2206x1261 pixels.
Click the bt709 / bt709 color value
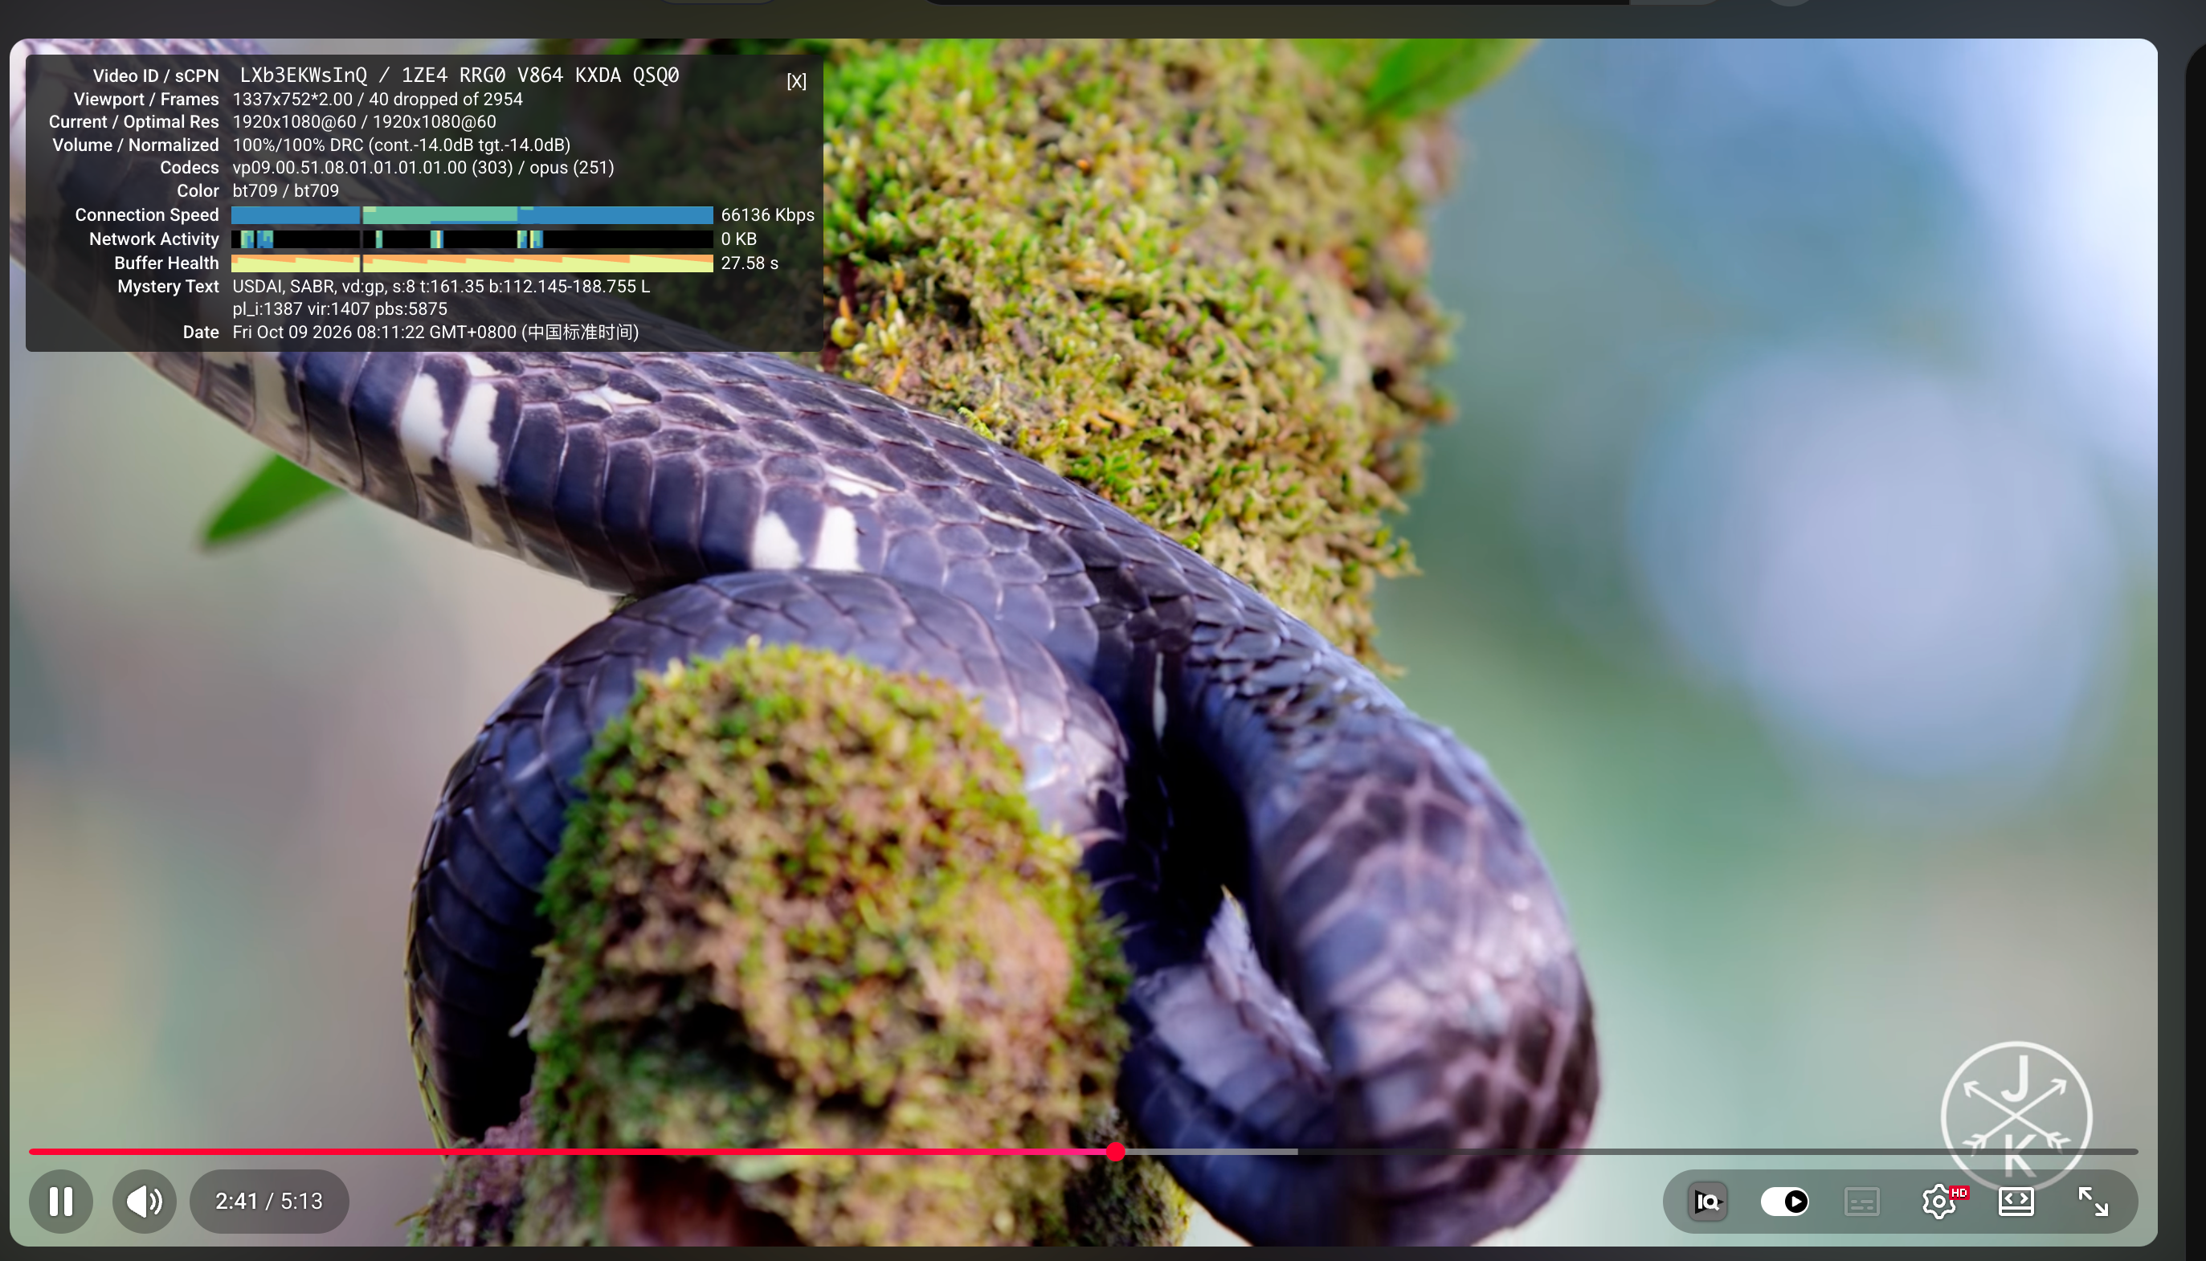286,190
